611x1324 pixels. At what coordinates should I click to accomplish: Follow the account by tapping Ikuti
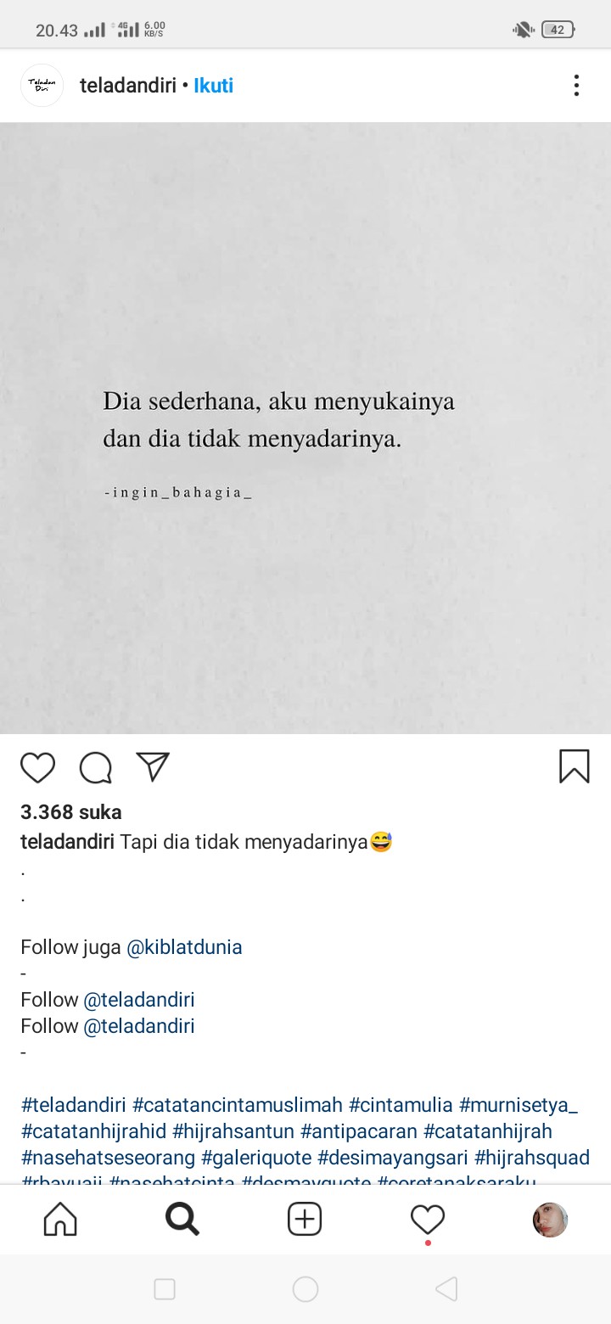214,86
